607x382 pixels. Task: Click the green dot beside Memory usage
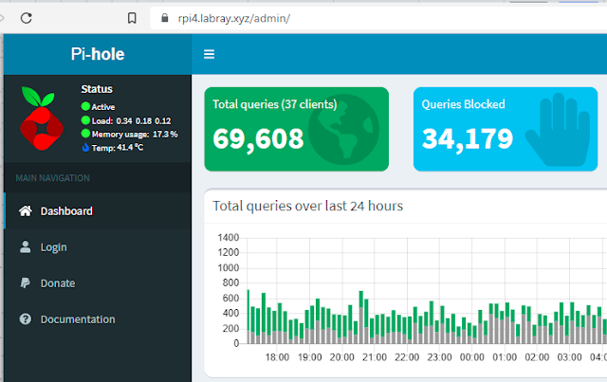85,134
